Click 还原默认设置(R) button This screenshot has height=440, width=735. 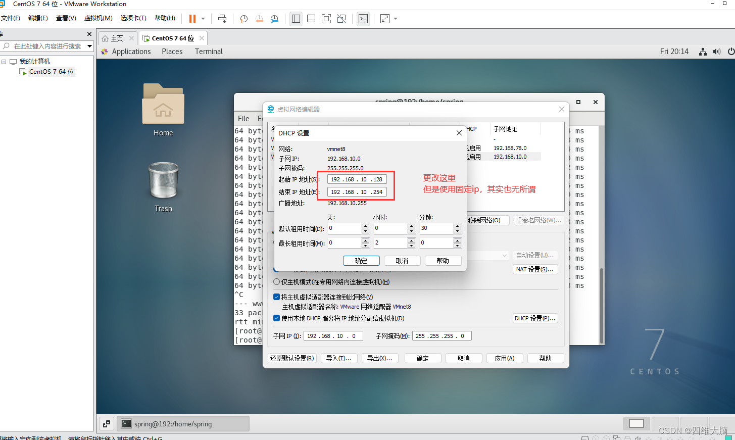pos(292,358)
